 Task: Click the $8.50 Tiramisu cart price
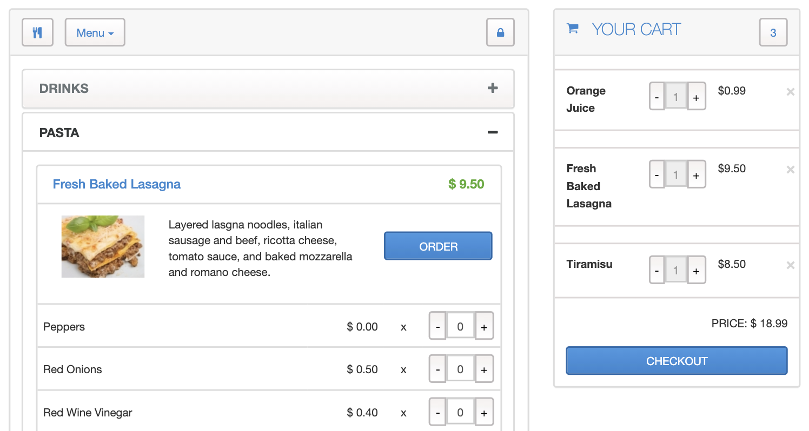[x=732, y=264]
